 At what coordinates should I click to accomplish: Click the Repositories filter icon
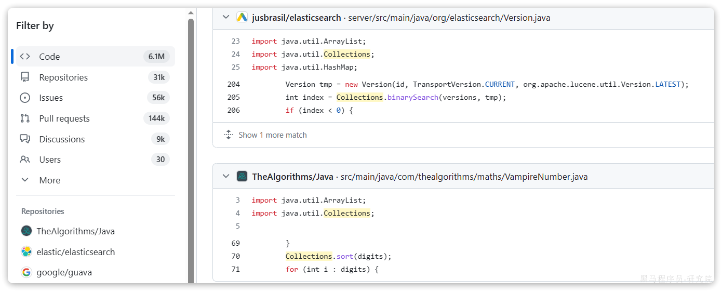[x=25, y=77]
